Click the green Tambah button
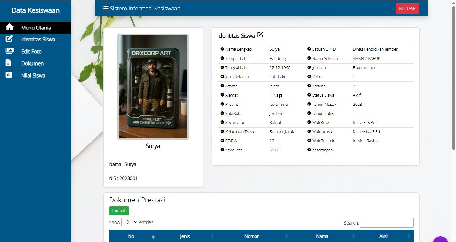Viewport: 456px width, 242px height. click(x=119, y=211)
